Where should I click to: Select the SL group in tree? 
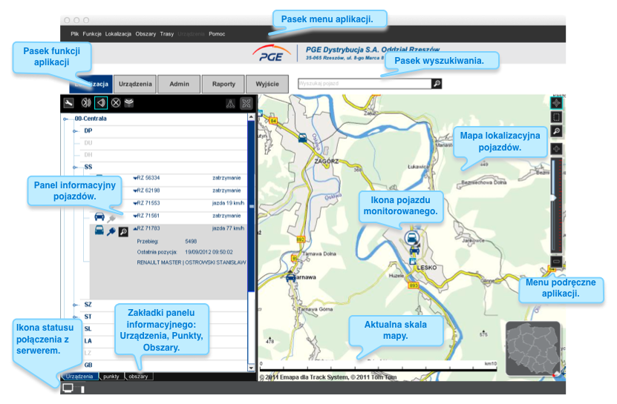(x=88, y=329)
